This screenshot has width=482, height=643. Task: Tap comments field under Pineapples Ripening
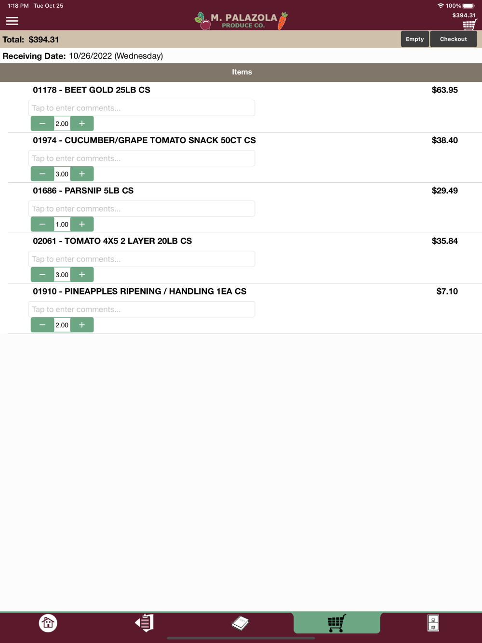pyautogui.click(x=142, y=309)
